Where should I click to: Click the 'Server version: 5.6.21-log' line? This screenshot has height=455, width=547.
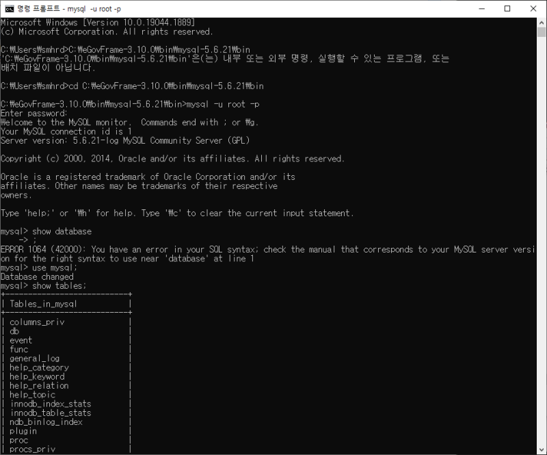(125, 141)
